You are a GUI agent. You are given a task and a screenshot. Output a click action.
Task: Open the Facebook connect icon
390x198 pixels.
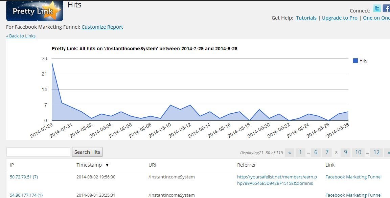click(x=386, y=9)
